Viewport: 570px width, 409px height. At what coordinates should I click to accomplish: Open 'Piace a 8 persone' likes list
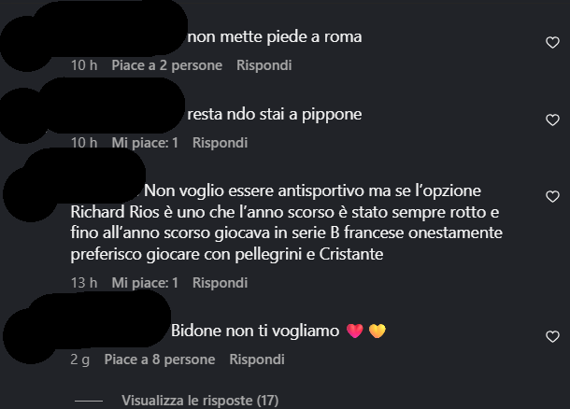click(160, 360)
